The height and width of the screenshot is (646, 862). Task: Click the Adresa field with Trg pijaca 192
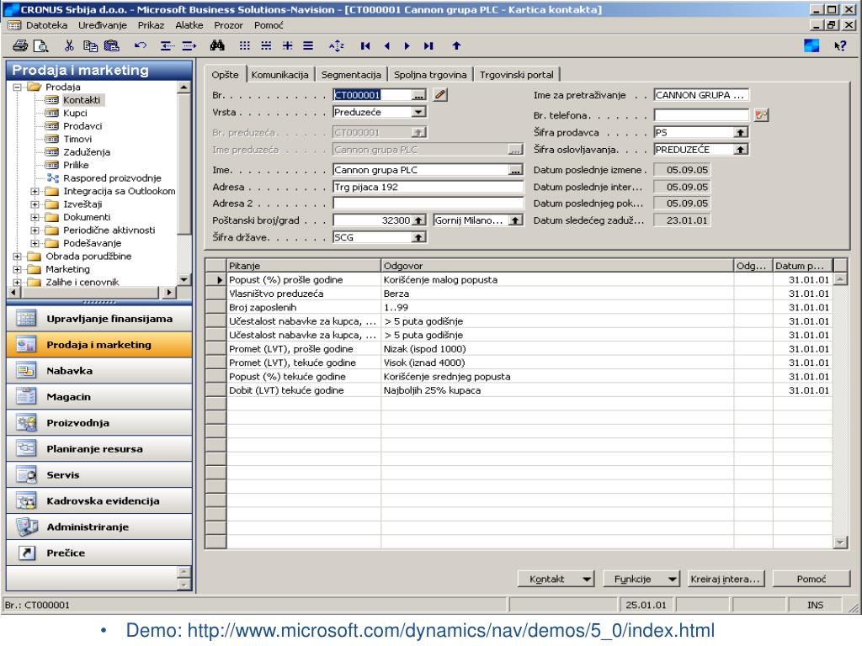click(x=428, y=188)
